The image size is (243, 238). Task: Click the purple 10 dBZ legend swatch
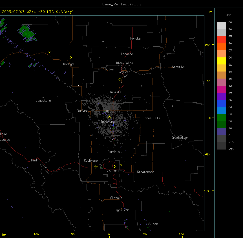click(x=222, y=132)
